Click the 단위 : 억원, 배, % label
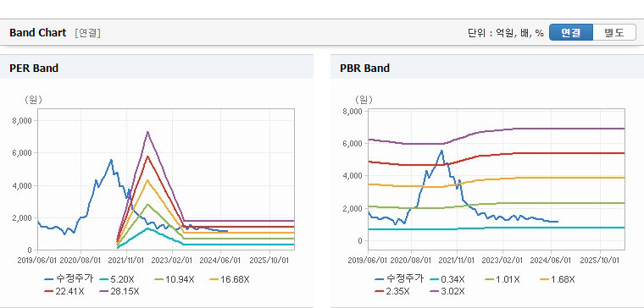Viewport: 644px width, 308px height. [x=506, y=33]
